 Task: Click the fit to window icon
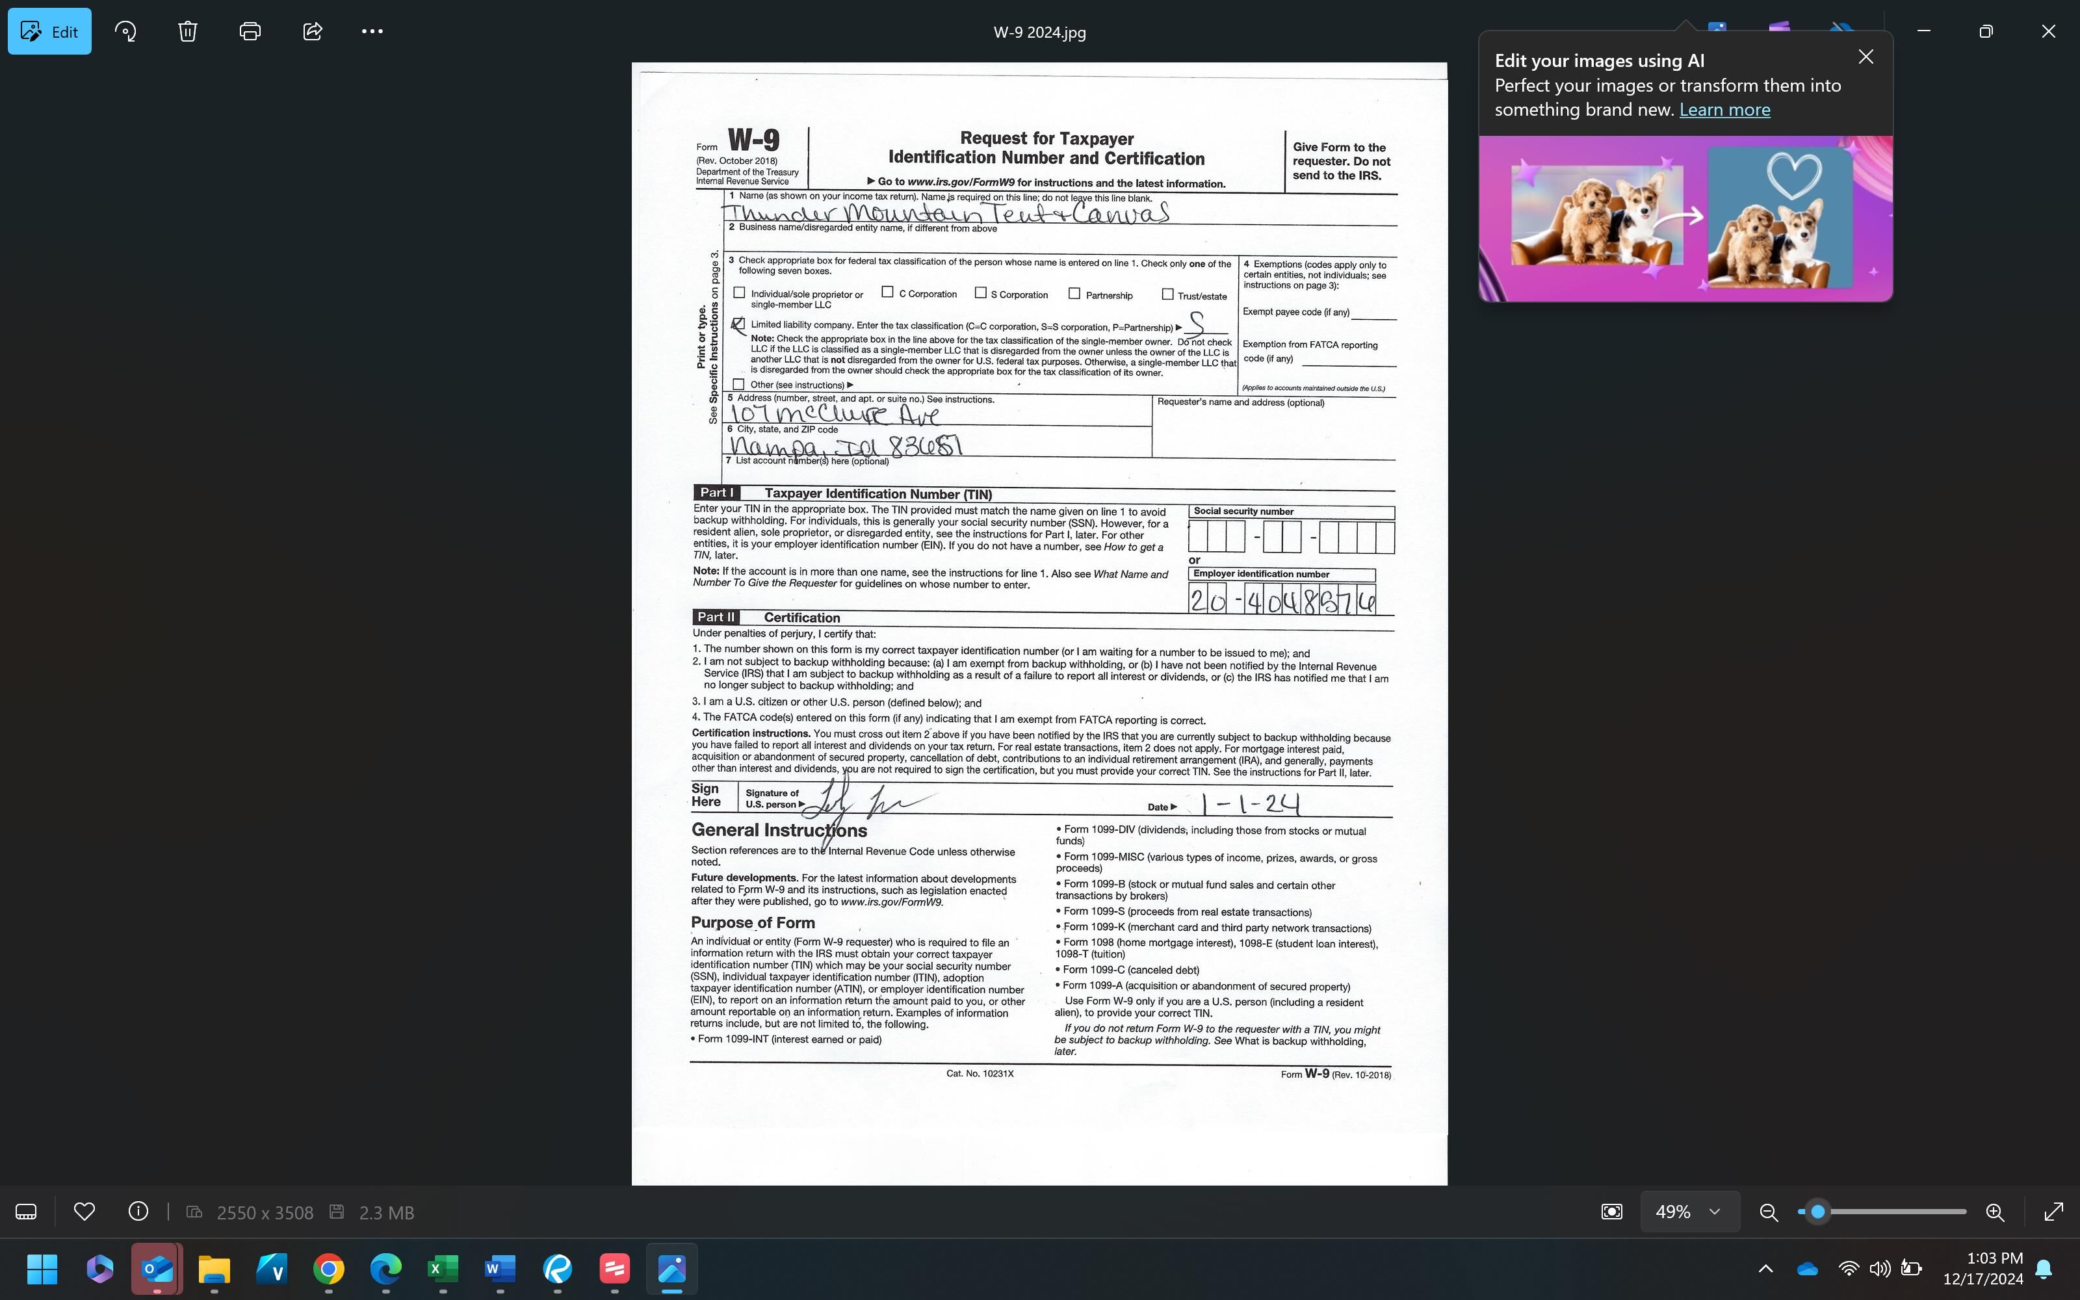point(1611,1212)
